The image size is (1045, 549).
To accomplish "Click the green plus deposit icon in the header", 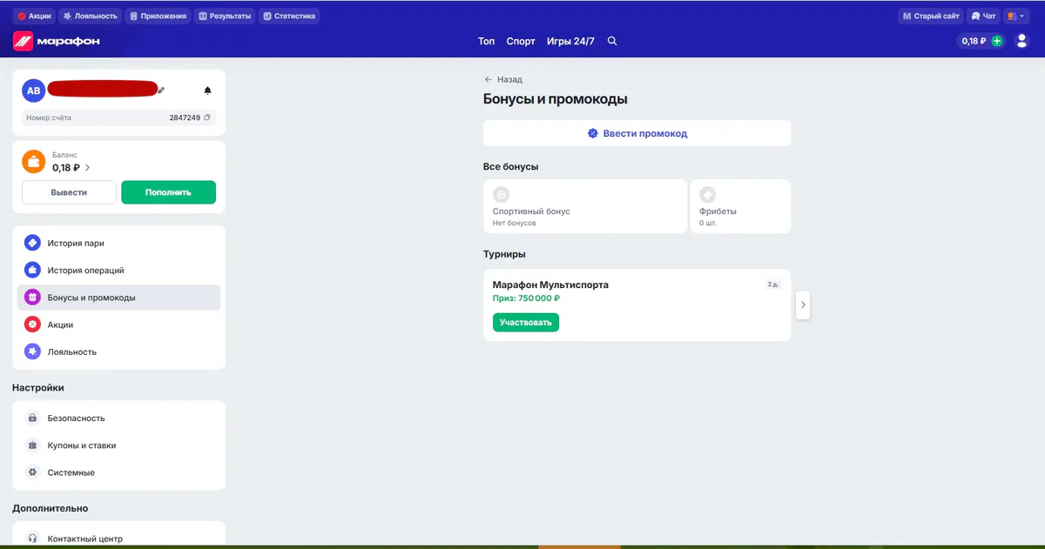I will 997,41.
